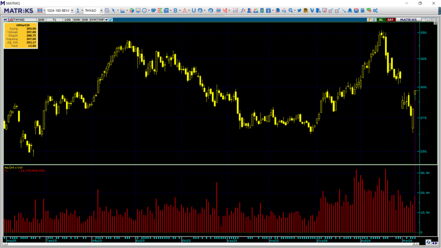Click the Twitter bird icon in chart header

click(x=111, y=20)
